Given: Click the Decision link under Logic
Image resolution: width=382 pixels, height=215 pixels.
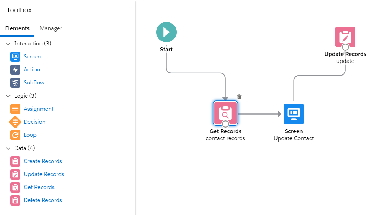Looking at the screenshot, I should 34,122.
